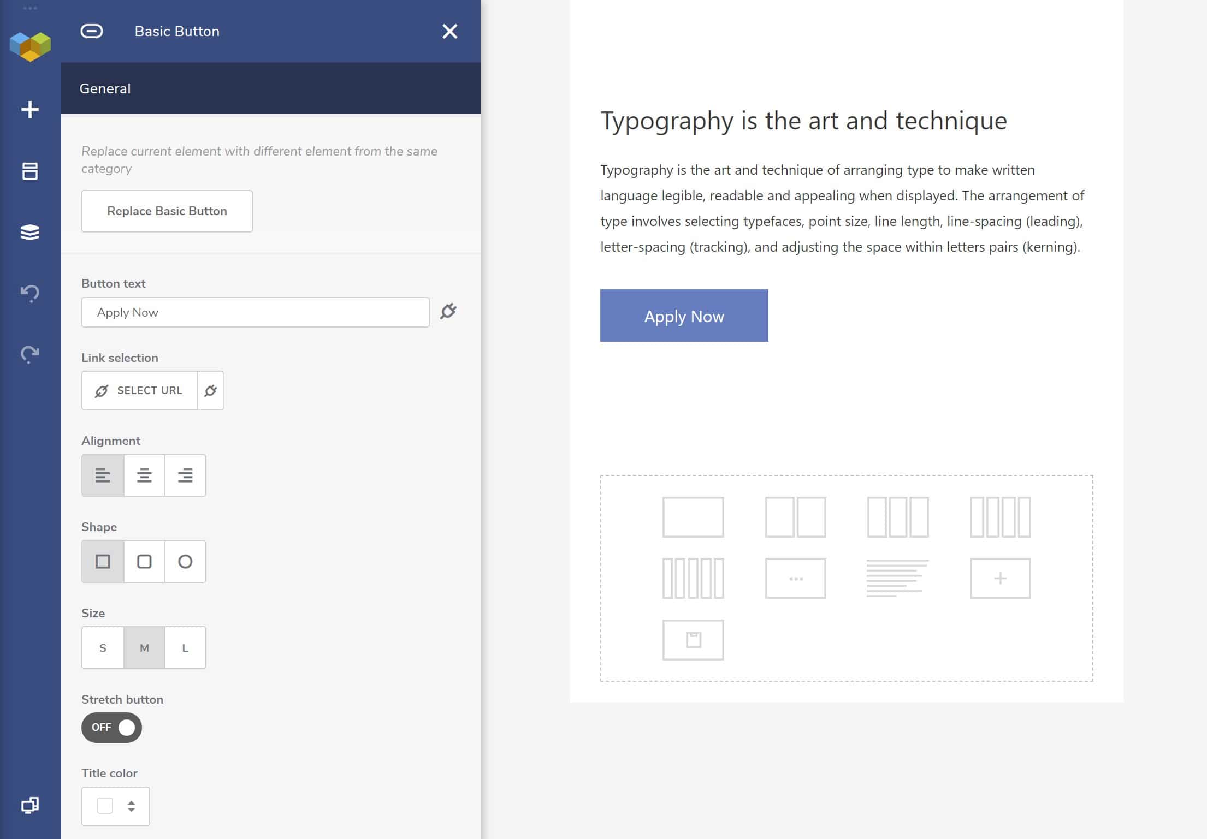
Task: Click the Undo arrow in sidebar
Action: [30, 293]
